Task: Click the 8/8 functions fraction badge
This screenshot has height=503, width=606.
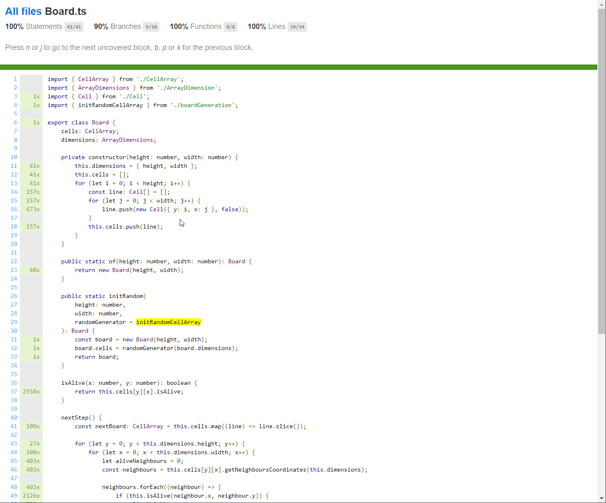Action: tap(231, 27)
